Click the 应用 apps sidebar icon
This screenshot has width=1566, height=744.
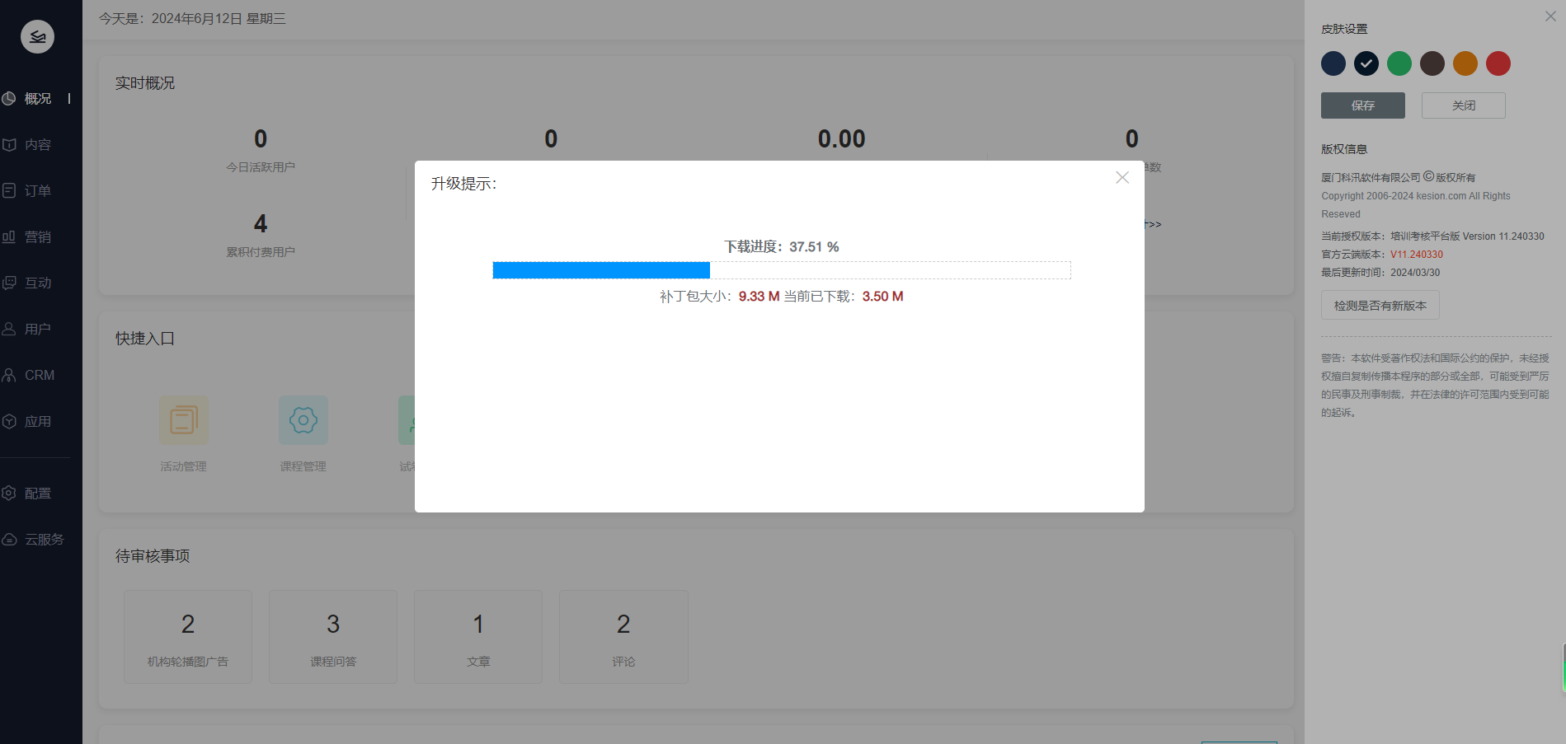9,421
